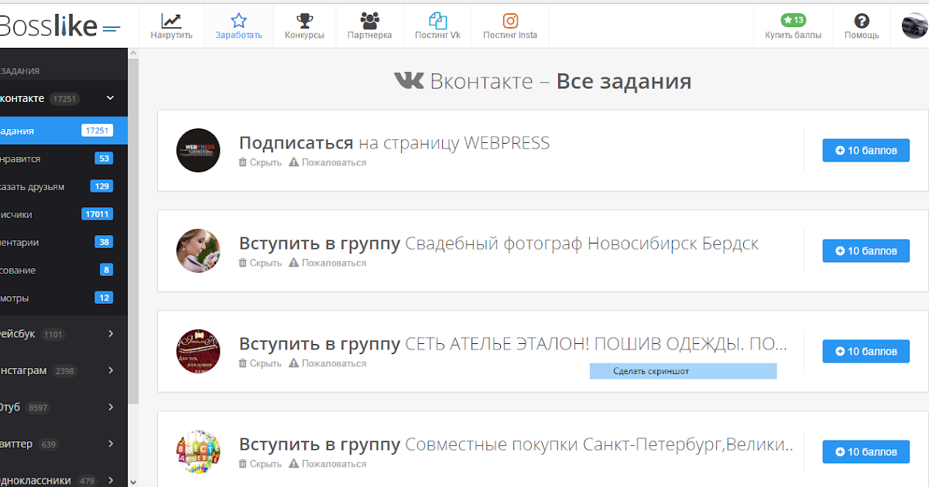The width and height of the screenshot is (929, 487).
Task: Open task Вступить в группу СЕТЬ АТЕЛЬЕ ЭТАЛОН
Action: tap(513, 344)
